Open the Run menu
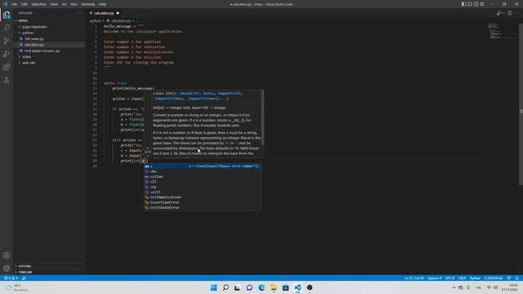Viewport: 523px width, 294px height. click(74, 4)
